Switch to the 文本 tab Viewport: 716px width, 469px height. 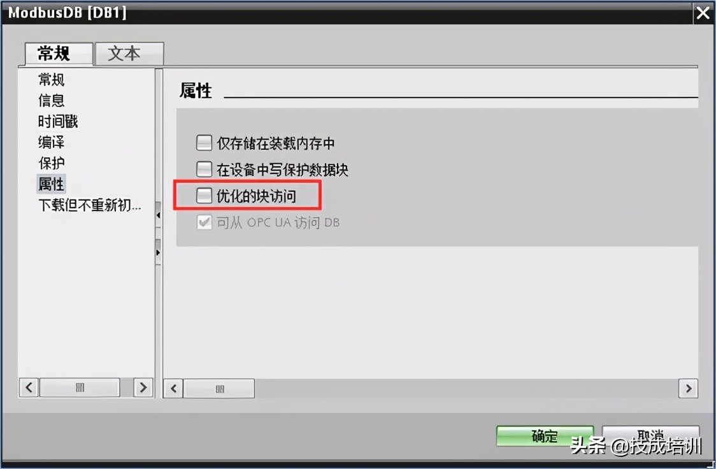tap(129, 54)
